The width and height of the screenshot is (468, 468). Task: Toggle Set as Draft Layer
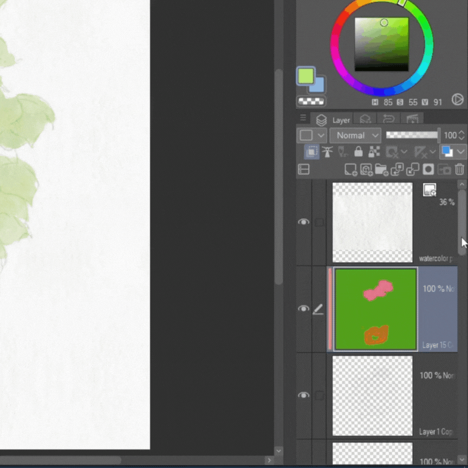[x=343, y=152]
